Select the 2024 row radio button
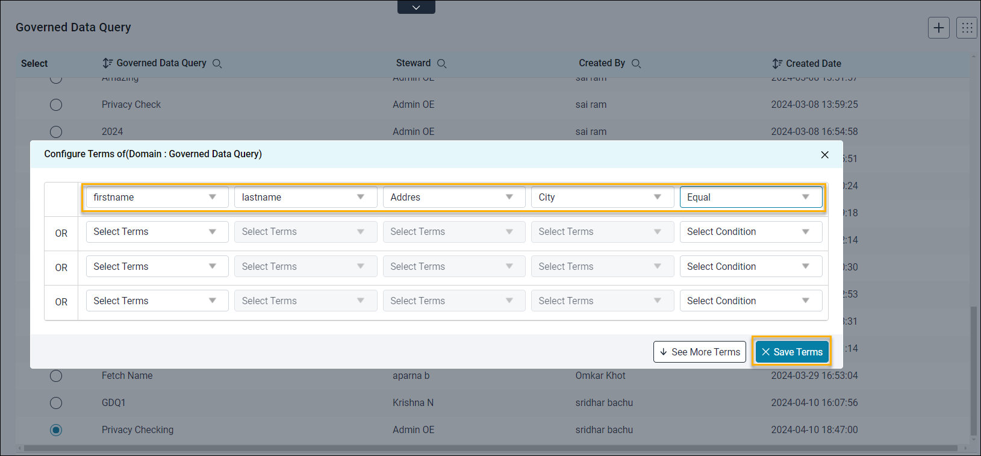 point(56,132)
